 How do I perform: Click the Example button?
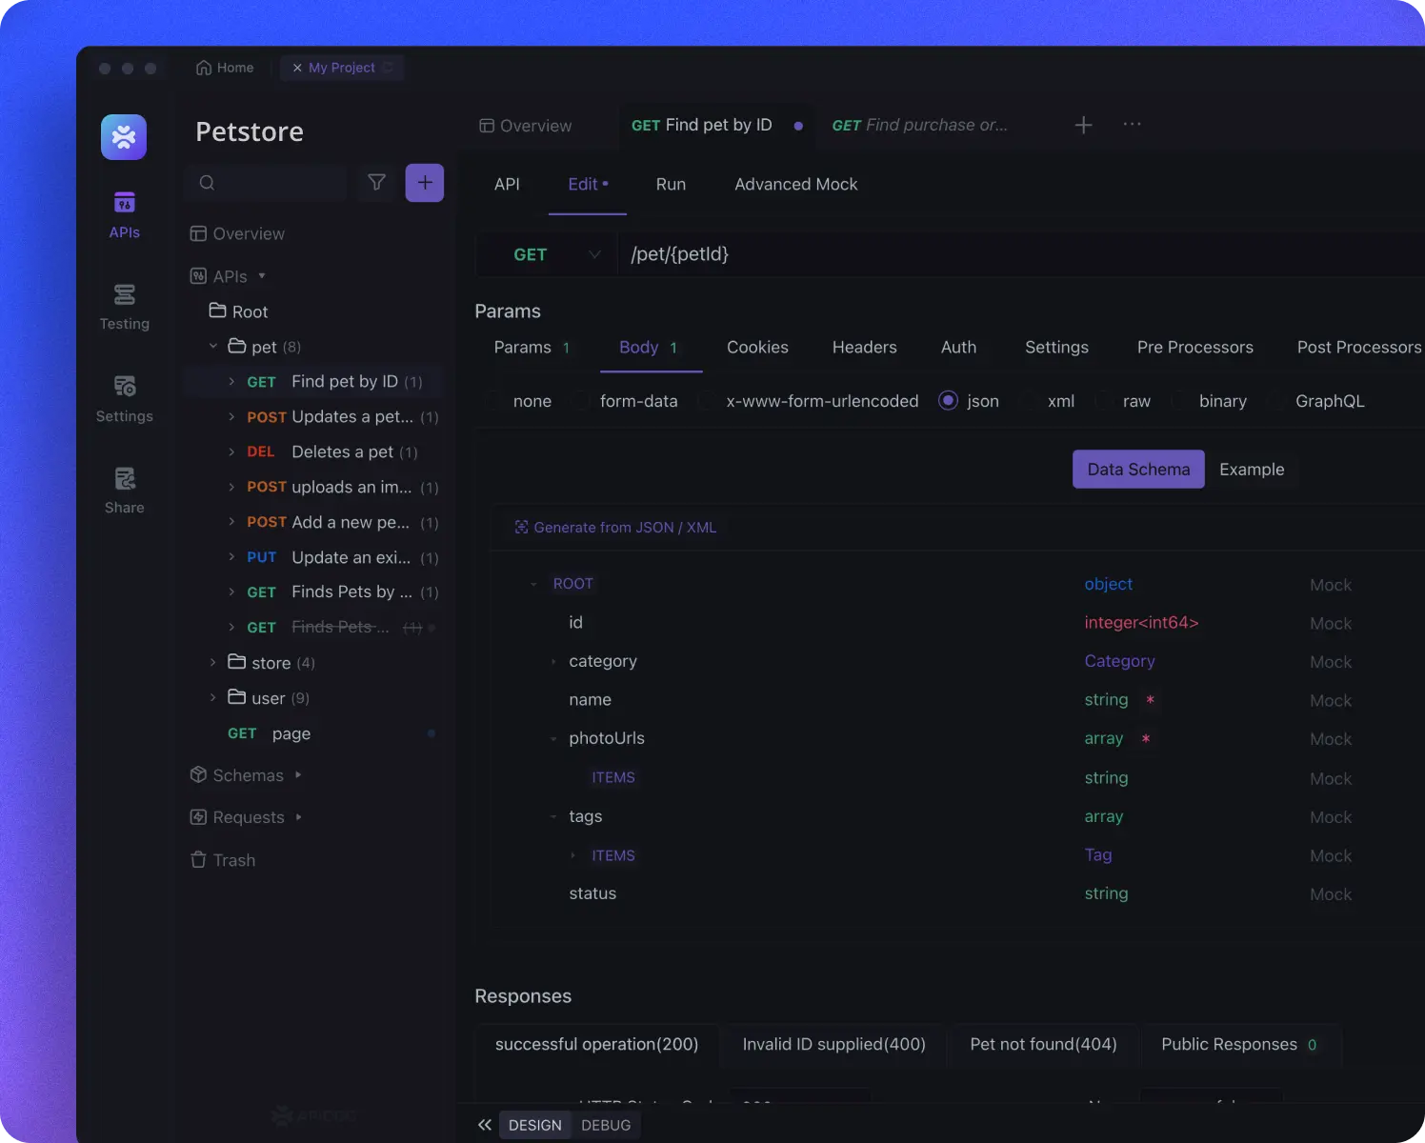(1252, 469)
